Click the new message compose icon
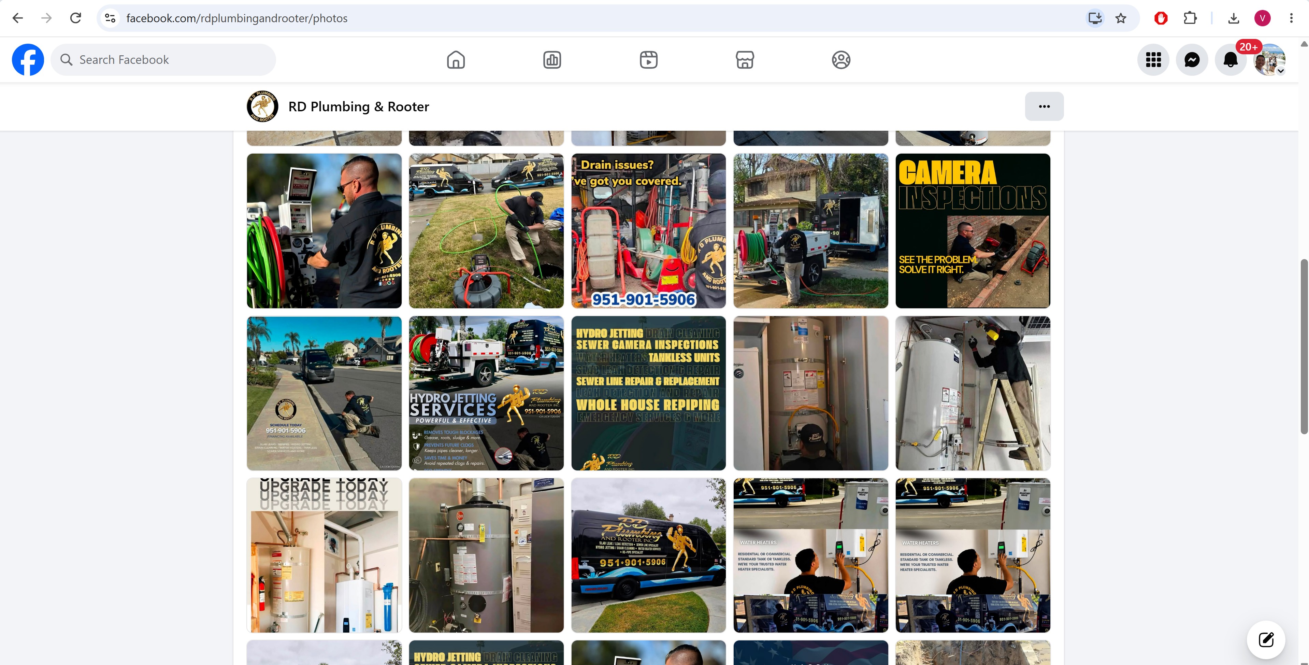This screenshot has height=665, width=1309. click(x=1266, y=640)
